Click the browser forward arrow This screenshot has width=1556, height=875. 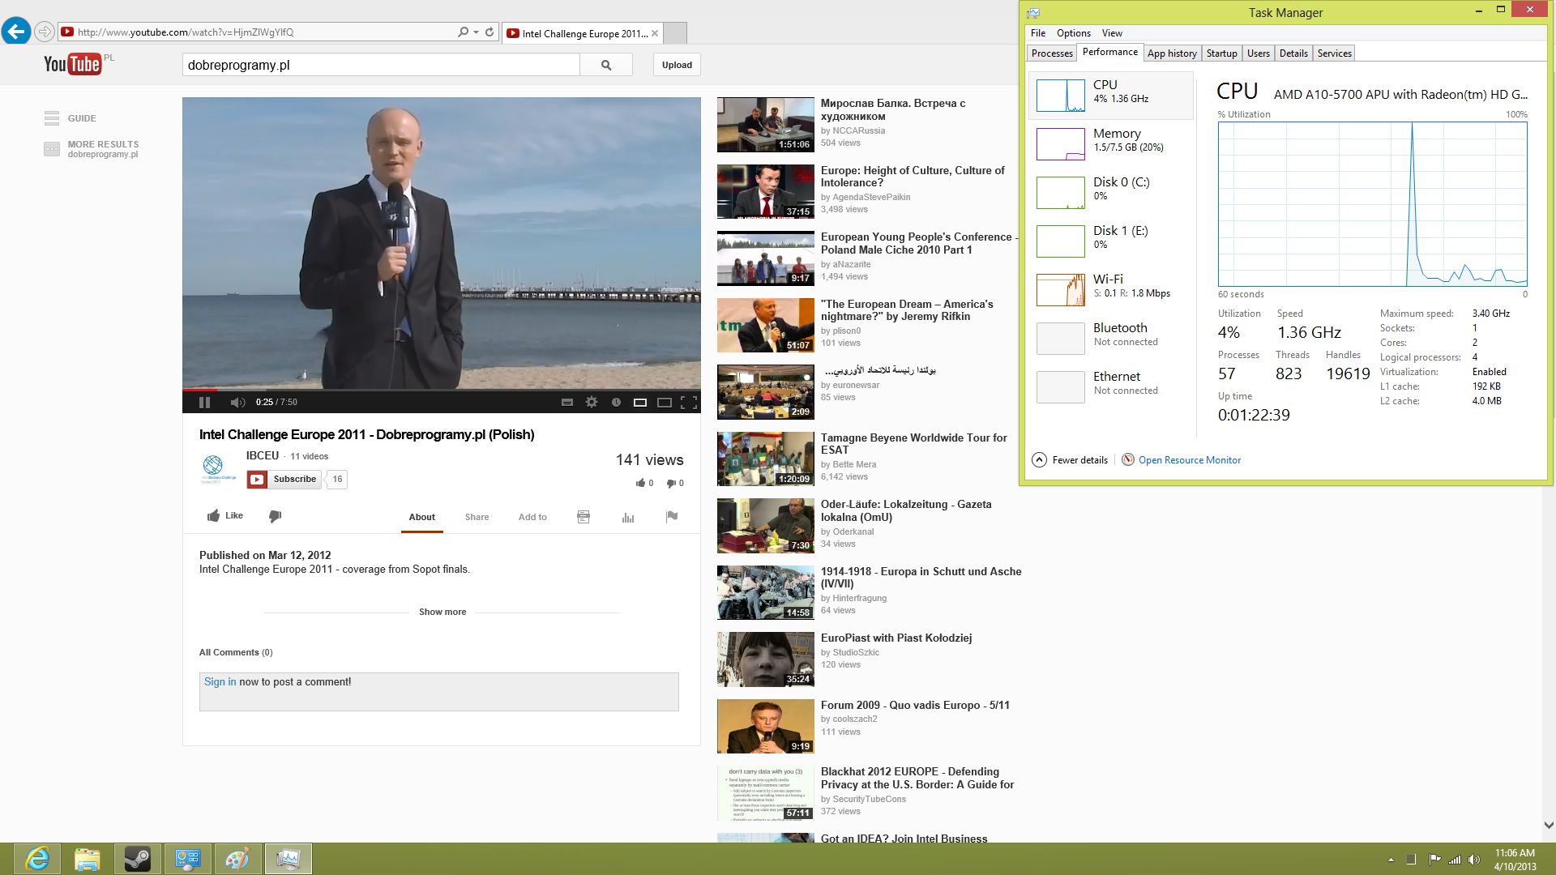pos(45,32)
